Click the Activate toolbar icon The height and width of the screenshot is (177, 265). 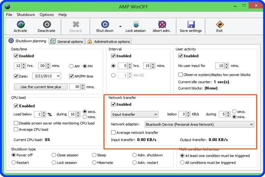click(21, 25)
